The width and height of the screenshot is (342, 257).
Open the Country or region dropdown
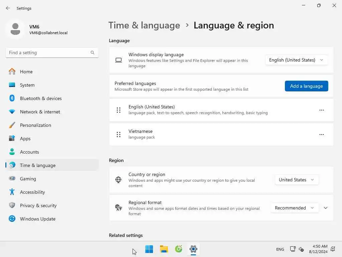[297, 180]
